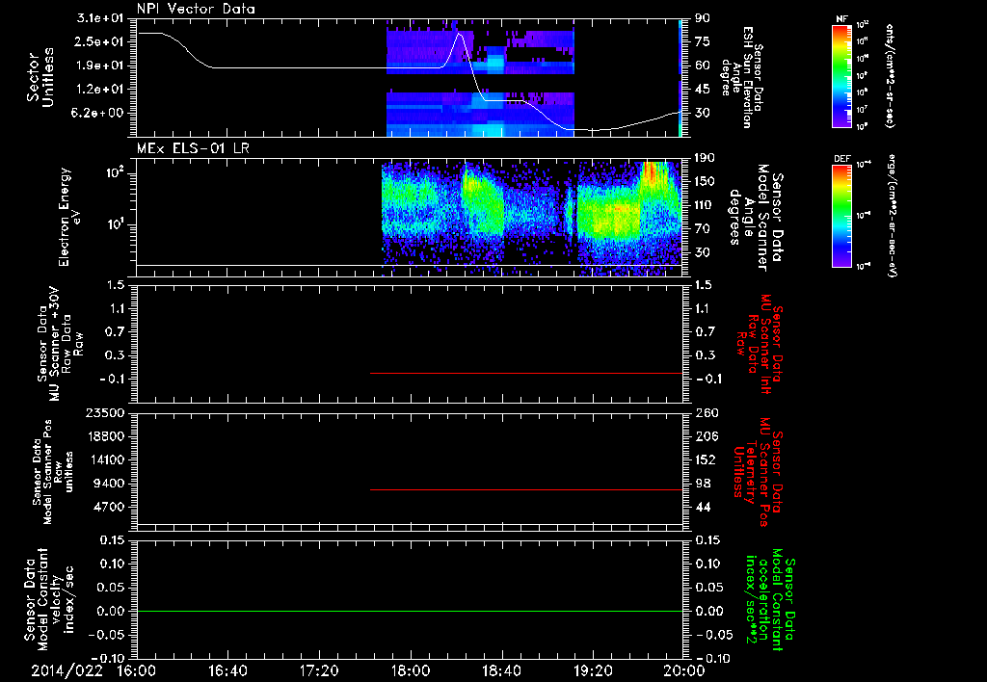987x682 pixels.
Task: Select the "NPI Vector Data" panel title
Action: coord(196,9)
